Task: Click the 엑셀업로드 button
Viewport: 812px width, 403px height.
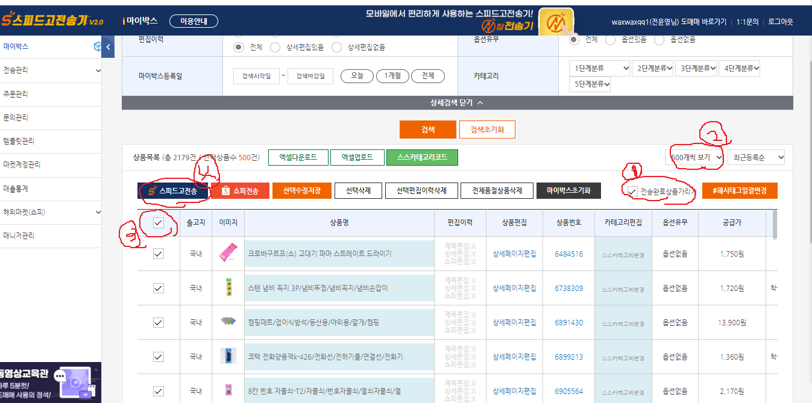Action: click(357, 157)
